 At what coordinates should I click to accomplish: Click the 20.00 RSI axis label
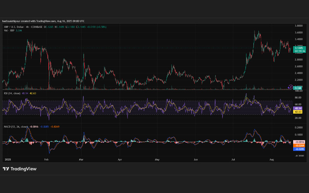298,118
